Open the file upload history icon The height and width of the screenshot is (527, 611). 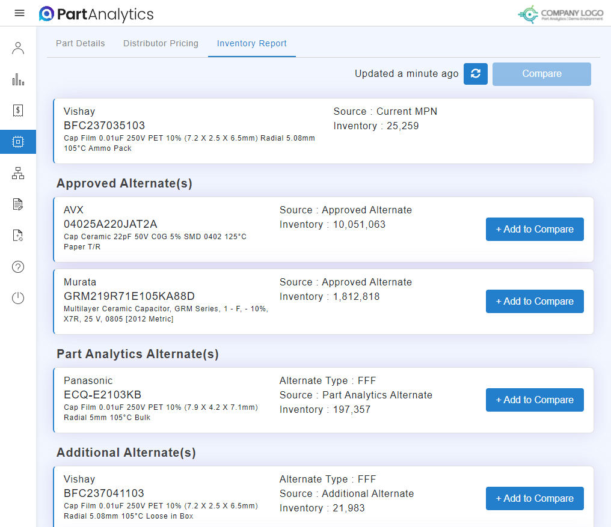click(x=18, y=236)
